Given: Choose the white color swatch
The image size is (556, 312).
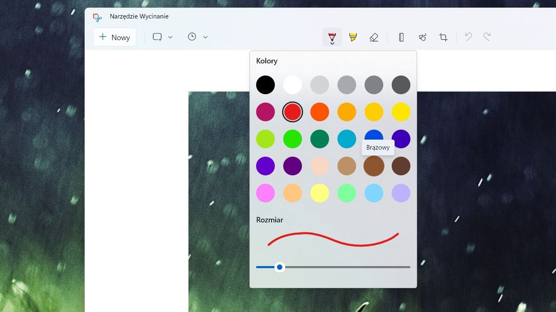Looking at the screenshot, I should pos(292,85).
